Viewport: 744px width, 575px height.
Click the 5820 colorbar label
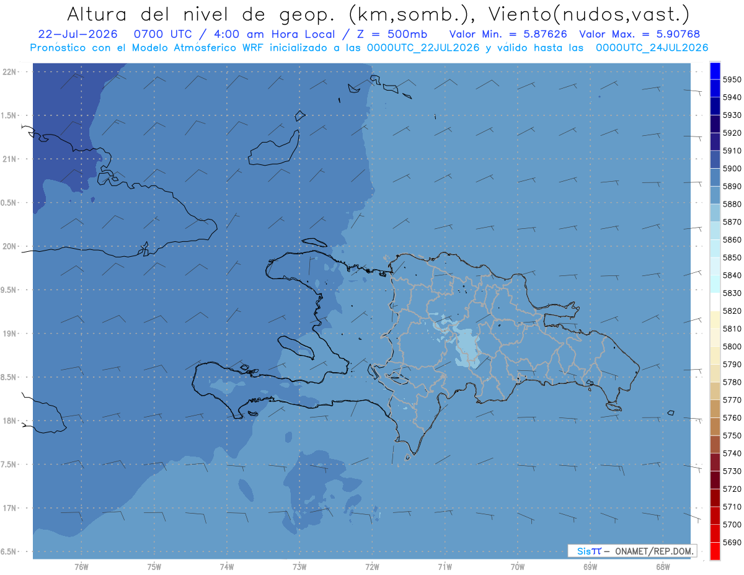732,311
